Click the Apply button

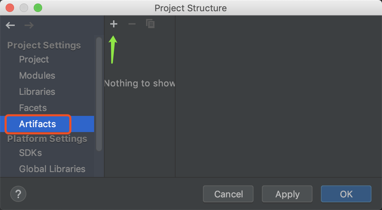point(287,194)
